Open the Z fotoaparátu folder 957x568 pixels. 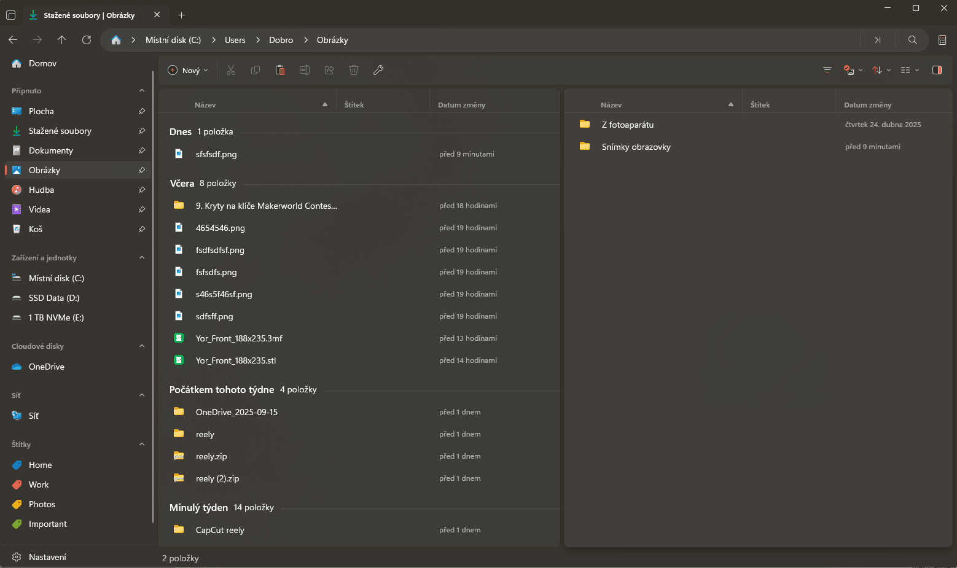click(627, 124)
